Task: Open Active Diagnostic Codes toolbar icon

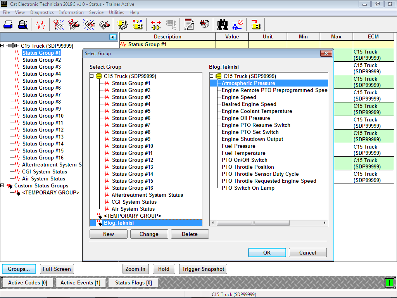Action: tap(59, 24)
